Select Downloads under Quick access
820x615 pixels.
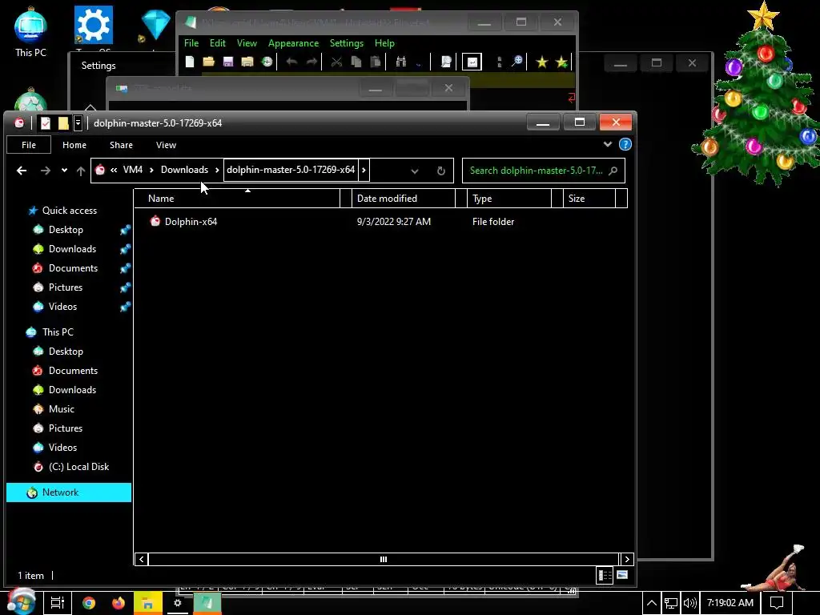72,249
